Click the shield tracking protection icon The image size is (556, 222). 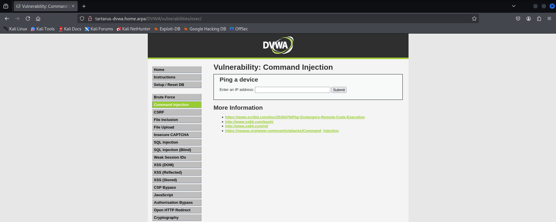[x=82, y=19]
